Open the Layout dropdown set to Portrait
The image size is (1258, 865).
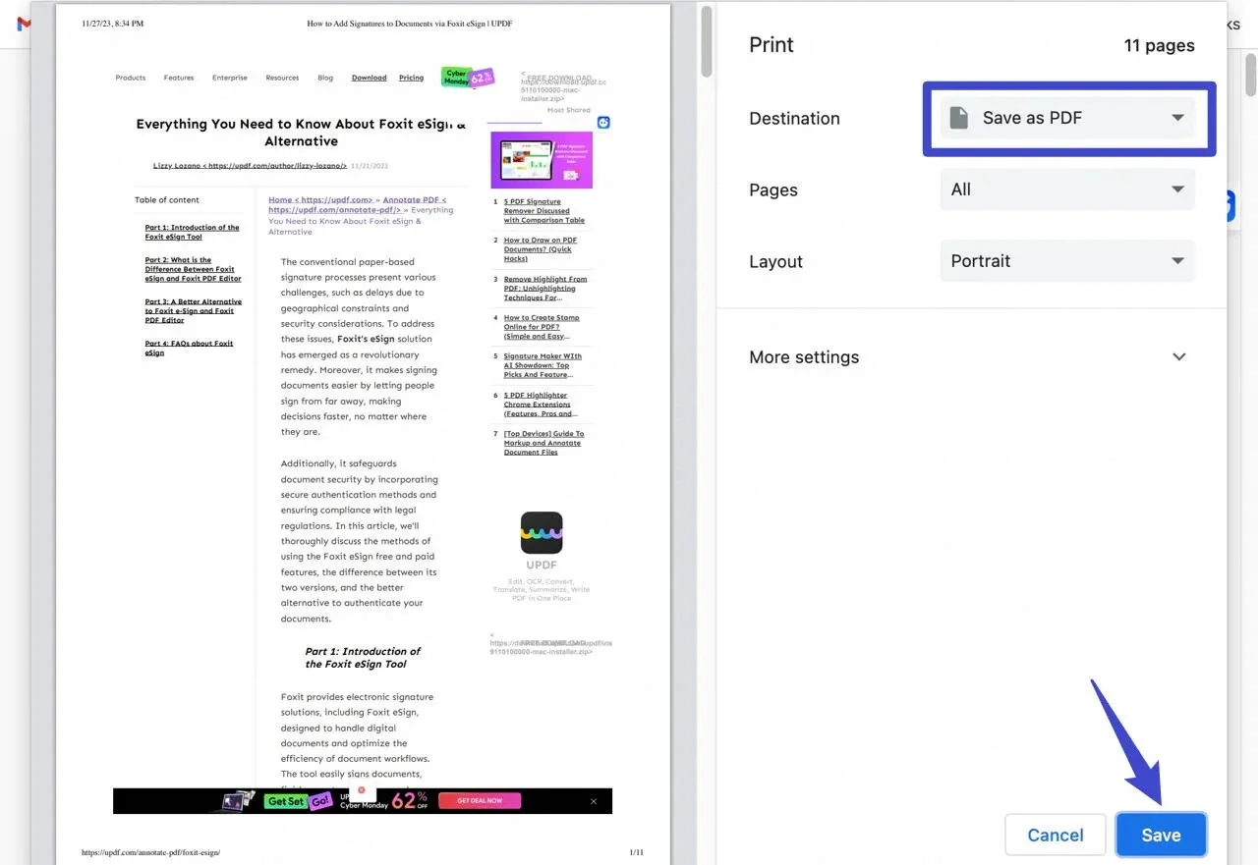point(1067,261)
